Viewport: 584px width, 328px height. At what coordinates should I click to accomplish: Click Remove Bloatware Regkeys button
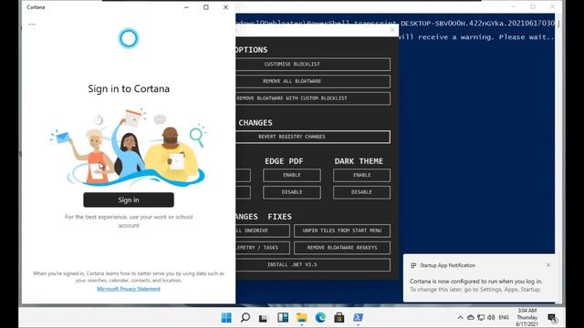click(342, 248)
